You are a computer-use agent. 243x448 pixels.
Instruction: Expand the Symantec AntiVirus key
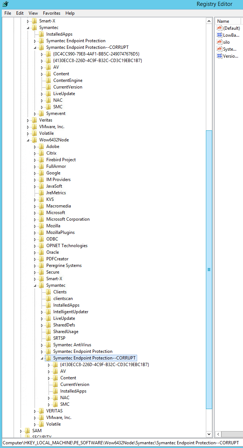[42, 345]
